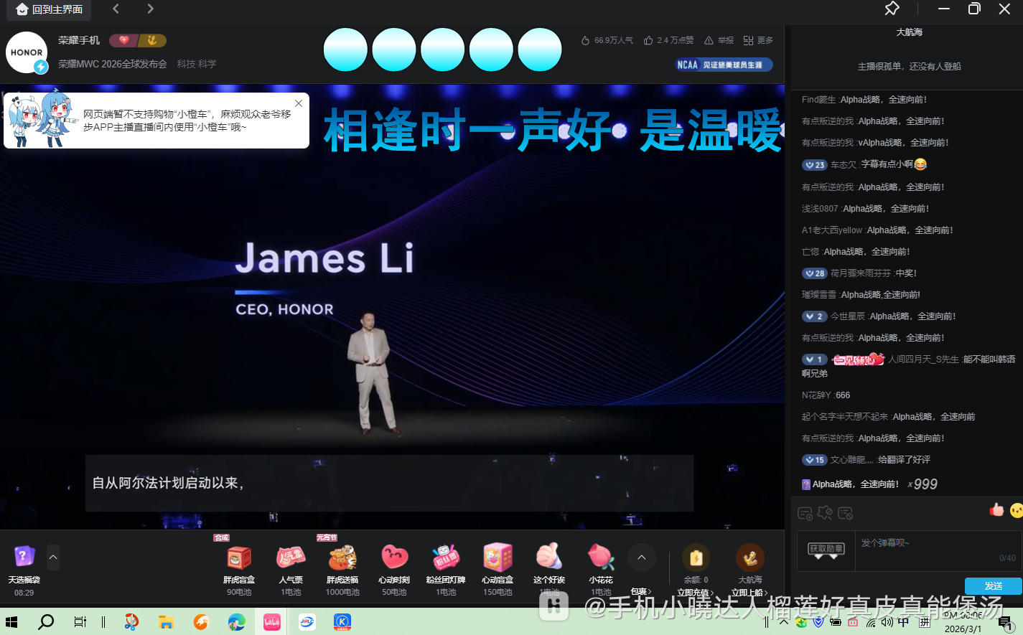Click the thumbs-up quick reaction
The width and height of the screenshot is (1023, 635).
996,510
